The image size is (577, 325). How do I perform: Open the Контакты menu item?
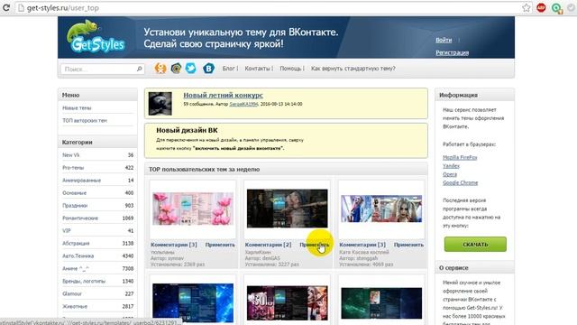point(257,69)
